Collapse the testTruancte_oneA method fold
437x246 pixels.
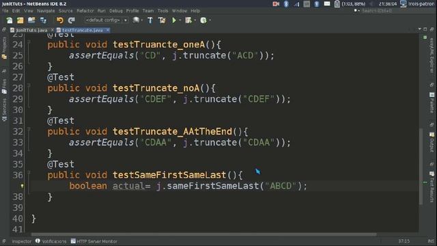coord(29,42)
